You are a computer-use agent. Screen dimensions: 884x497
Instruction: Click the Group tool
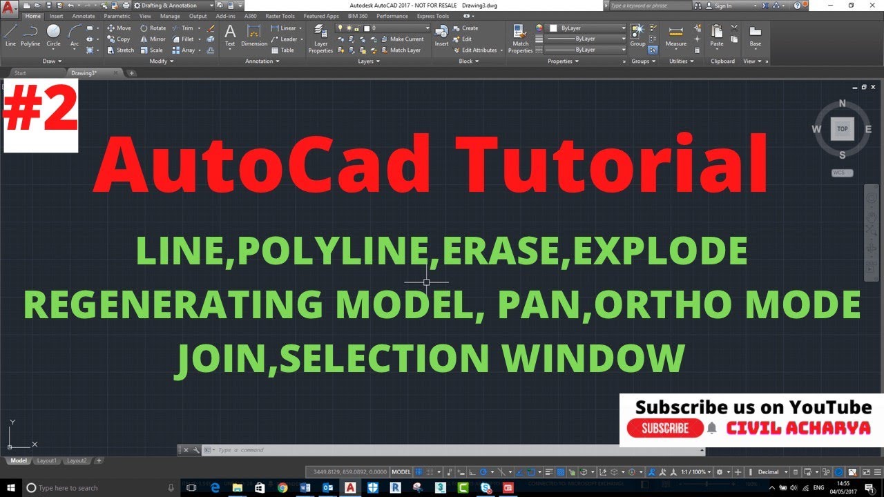(637, 35)
